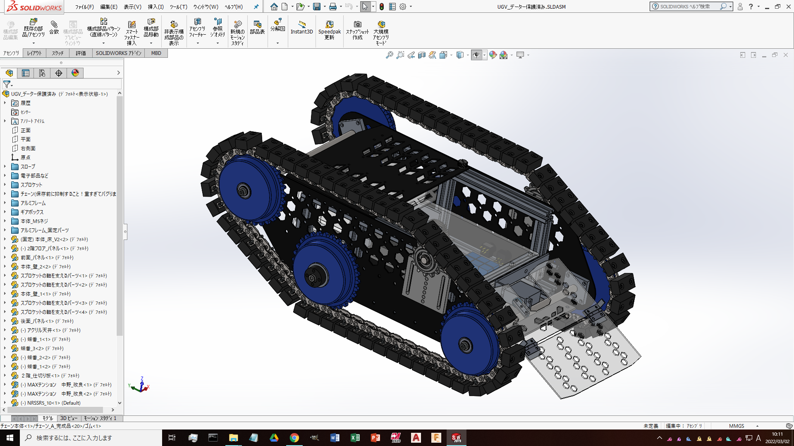This screenshot has height=446, width=794.
Task: Open PropertyManager tab icon
Action: click(x=26, y=73)
